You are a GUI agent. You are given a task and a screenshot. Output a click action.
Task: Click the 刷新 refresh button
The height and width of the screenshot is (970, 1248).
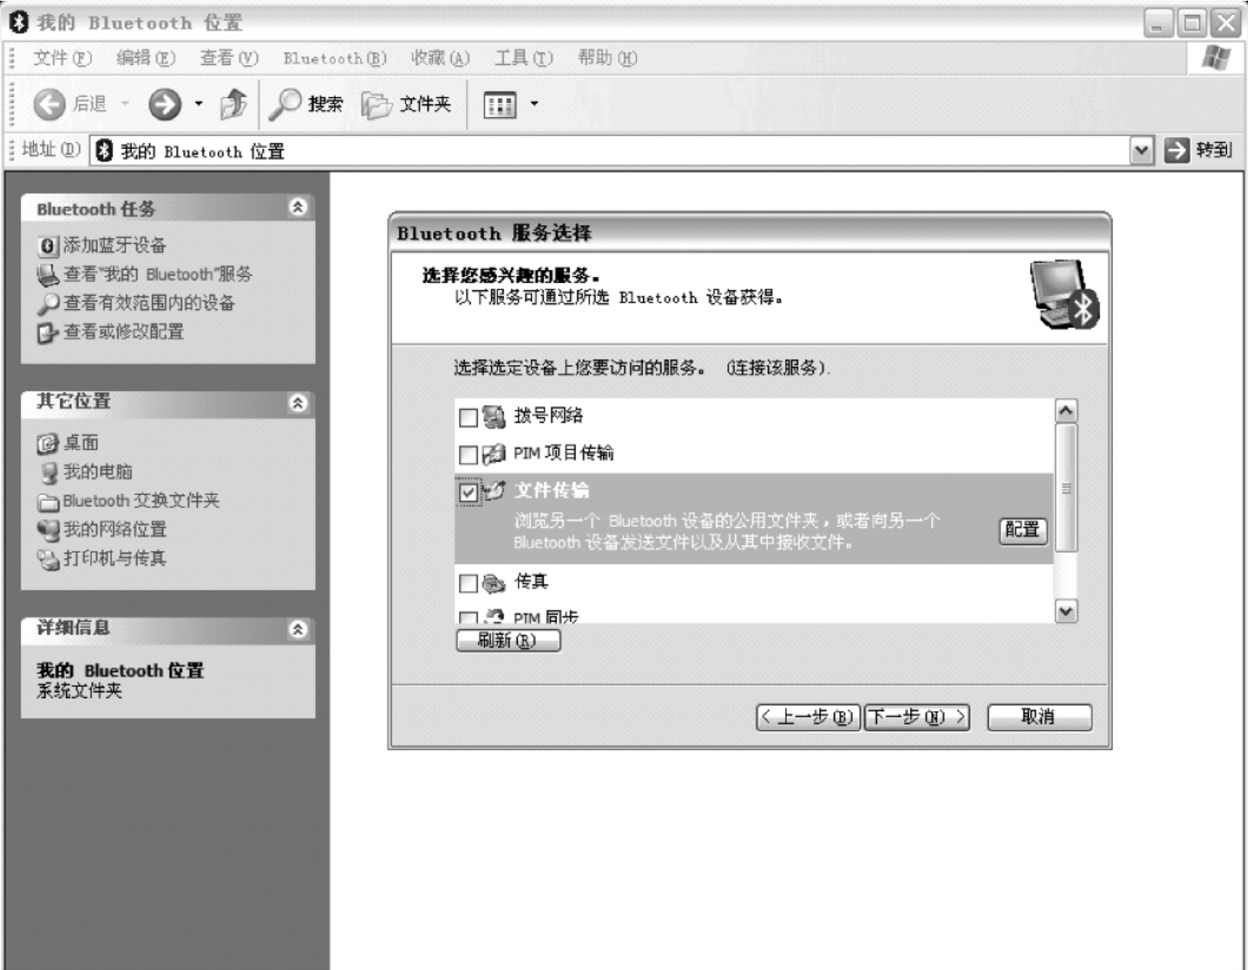(508, 641)
